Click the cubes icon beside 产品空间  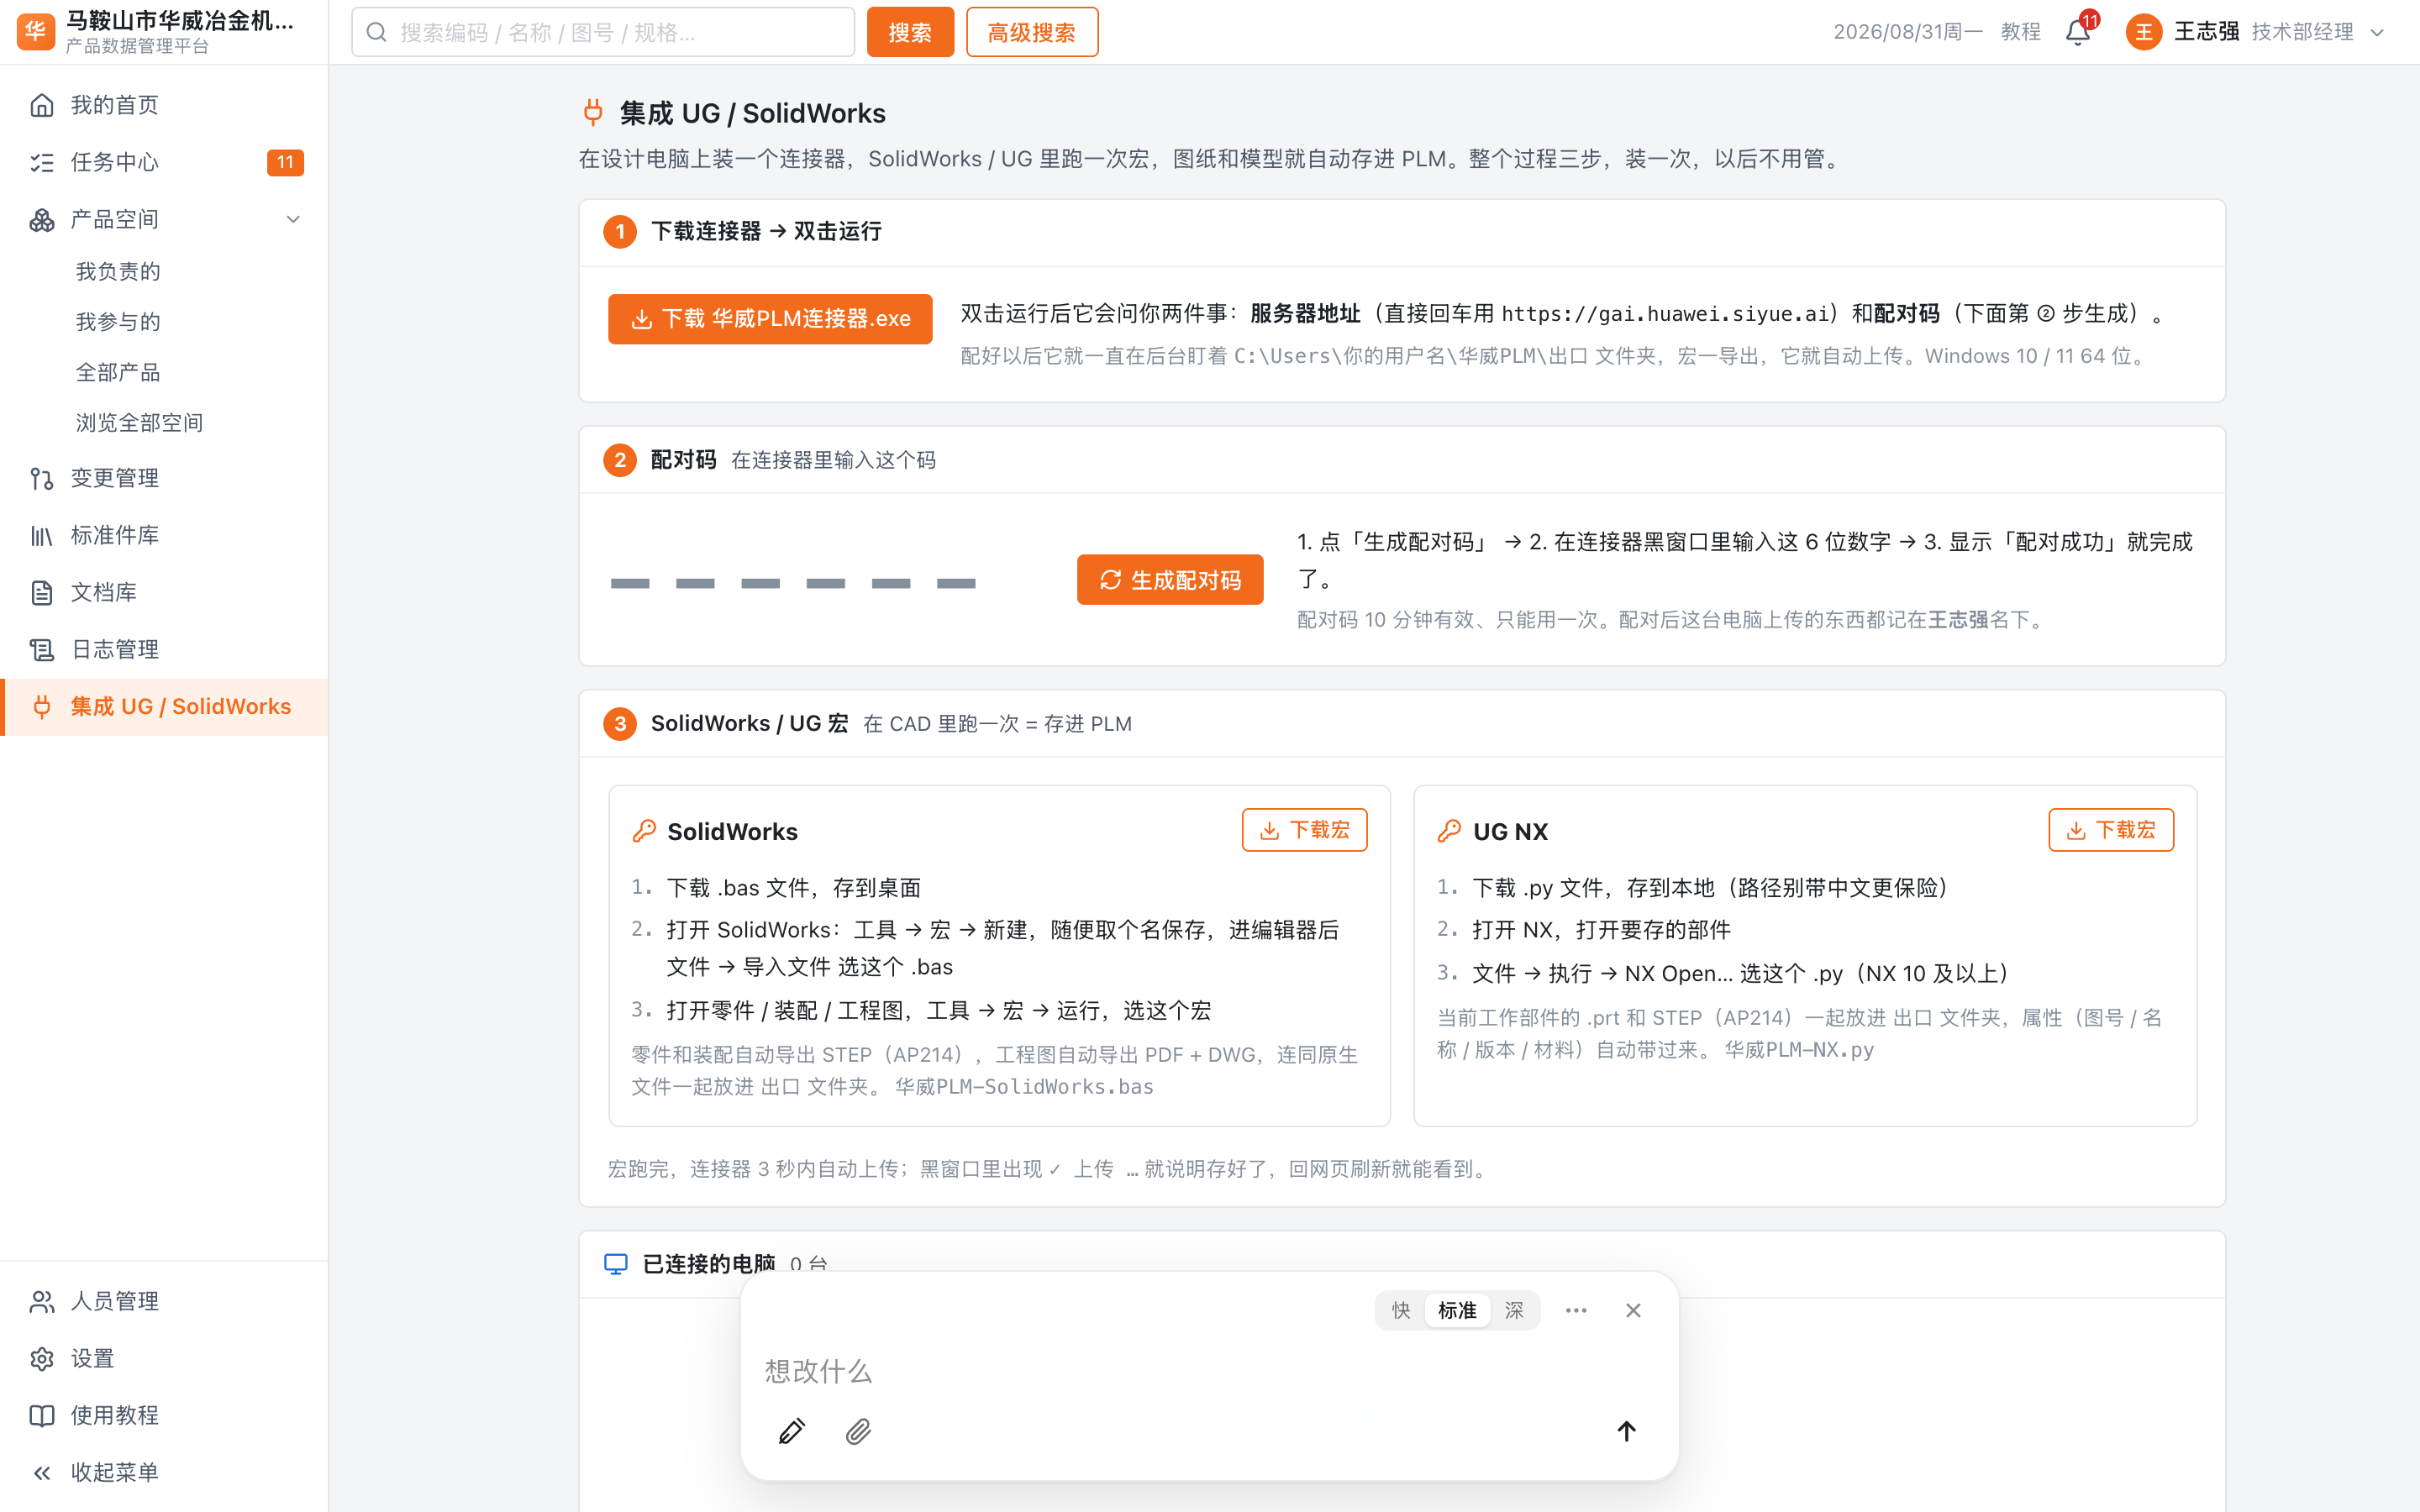(x=42, y=219)
